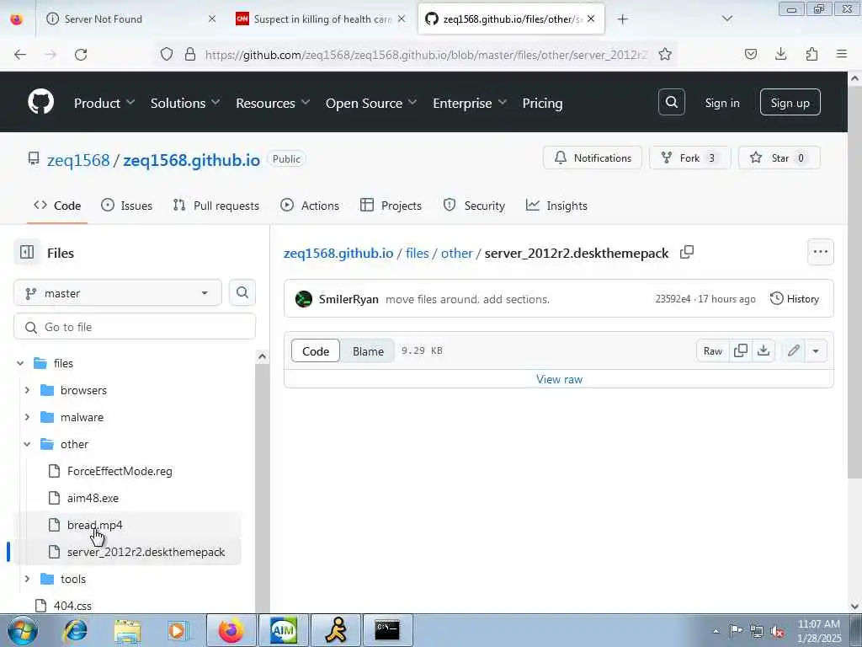
Task: Open more edit options dropdown arrow
Action: point(815,350)
